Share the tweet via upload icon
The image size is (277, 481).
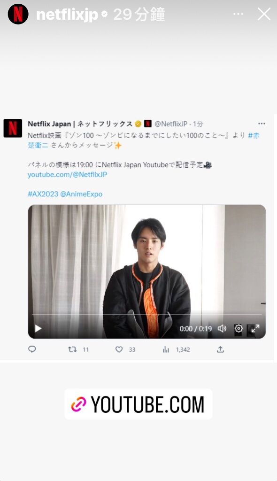(220, 349)
